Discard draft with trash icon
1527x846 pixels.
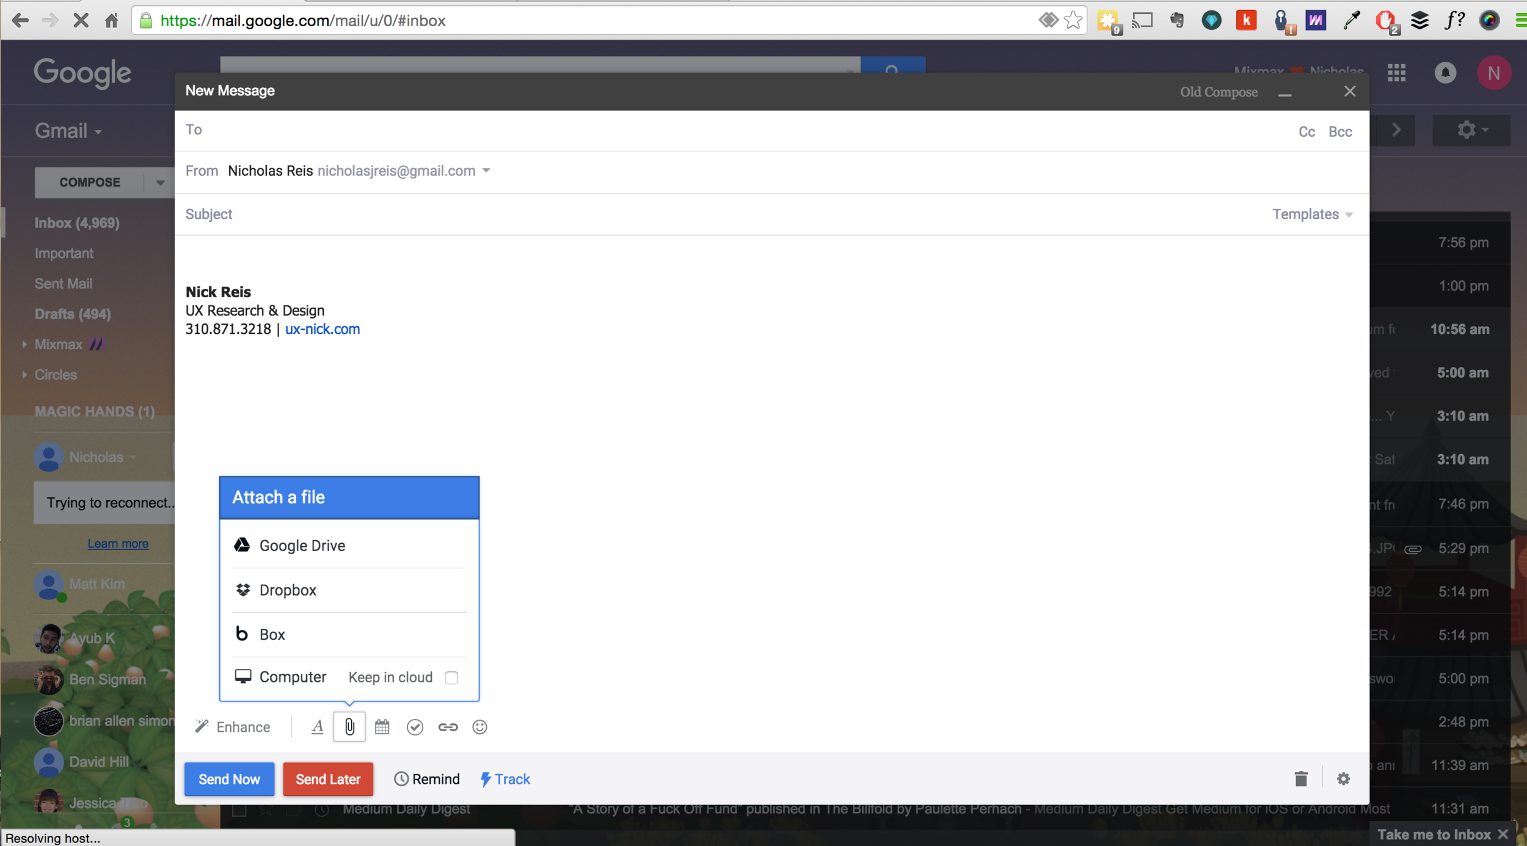(x=1301, y=779)
